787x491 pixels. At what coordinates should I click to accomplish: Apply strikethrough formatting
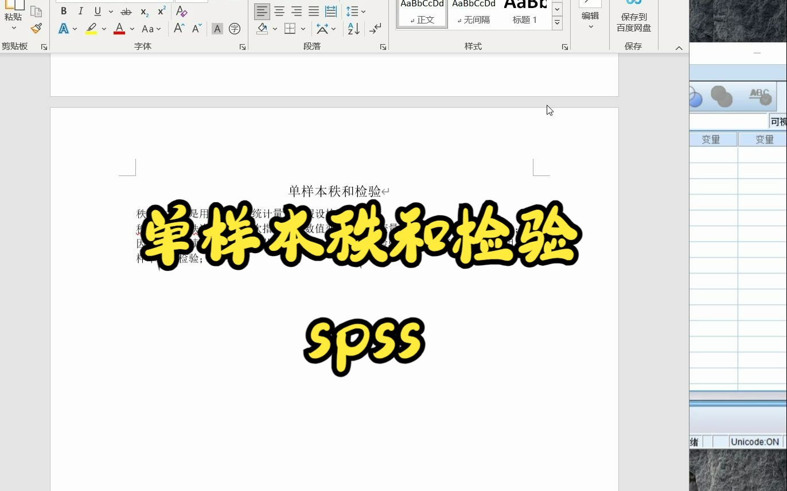point(126,11)
